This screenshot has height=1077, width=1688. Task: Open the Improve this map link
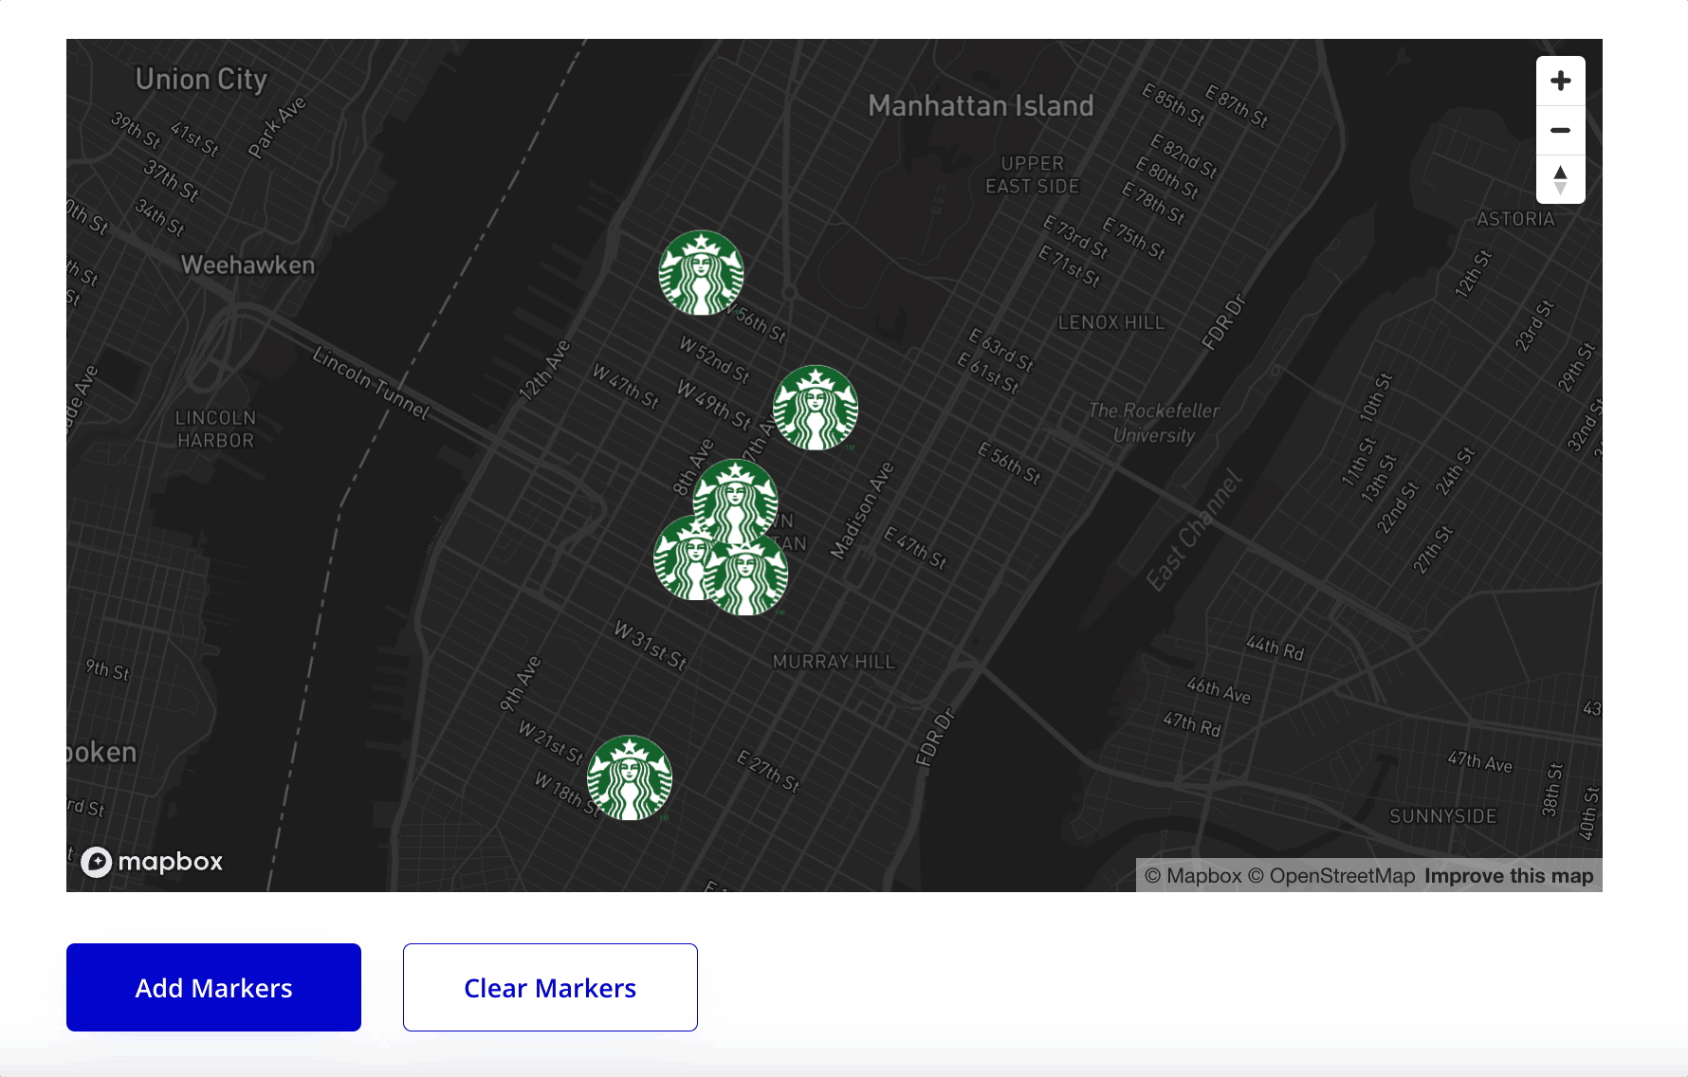click(1509, 876)
